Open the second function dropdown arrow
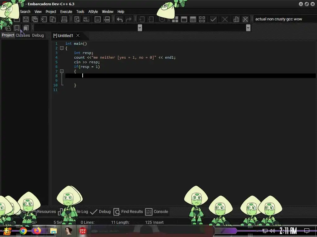 pyautogui.click(x=248, y=27)
